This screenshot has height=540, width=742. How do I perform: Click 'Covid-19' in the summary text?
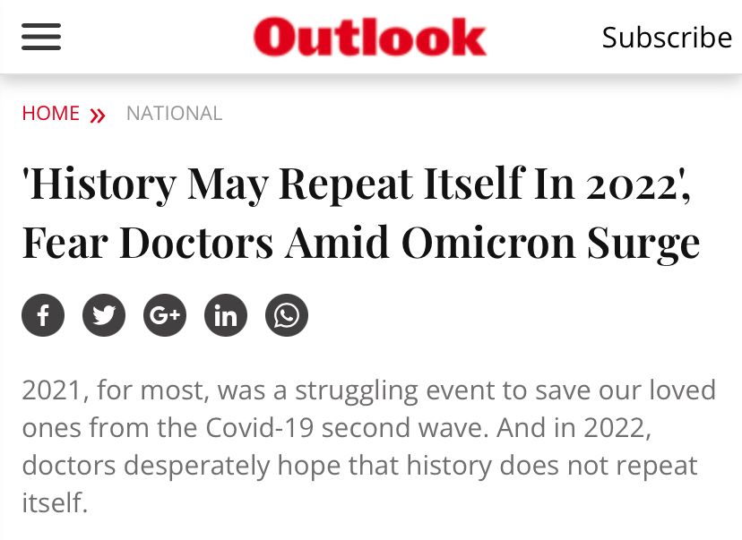pos(260,427)
